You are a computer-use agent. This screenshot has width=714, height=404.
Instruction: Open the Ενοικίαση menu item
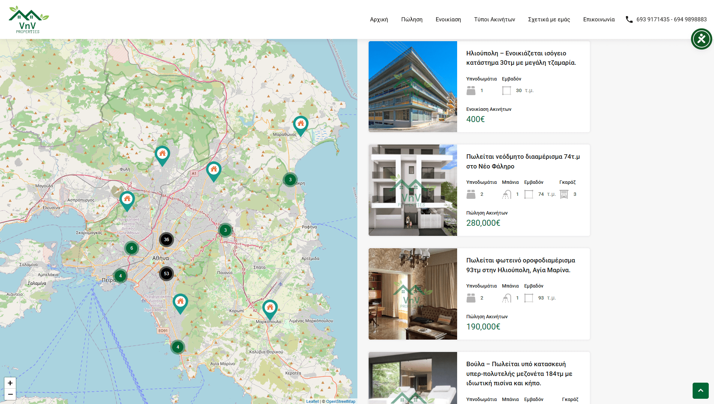(448, 19)
